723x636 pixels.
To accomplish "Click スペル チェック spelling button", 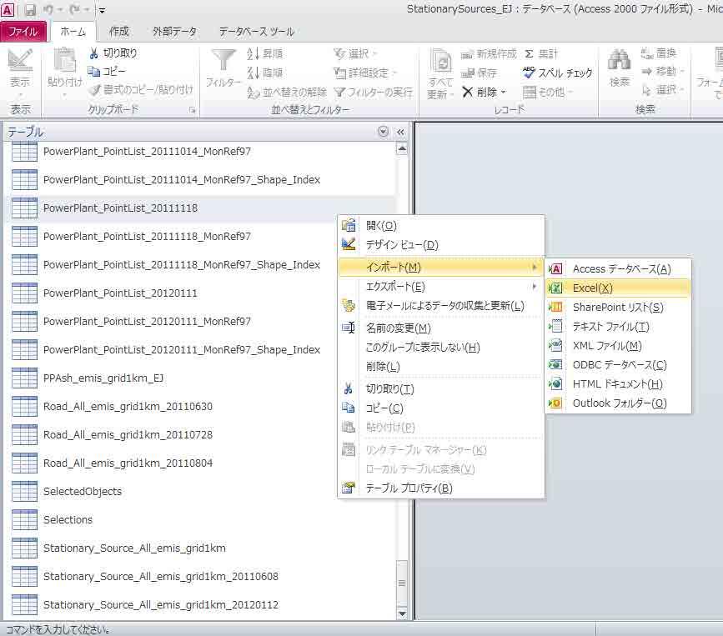I will point(558,73).
